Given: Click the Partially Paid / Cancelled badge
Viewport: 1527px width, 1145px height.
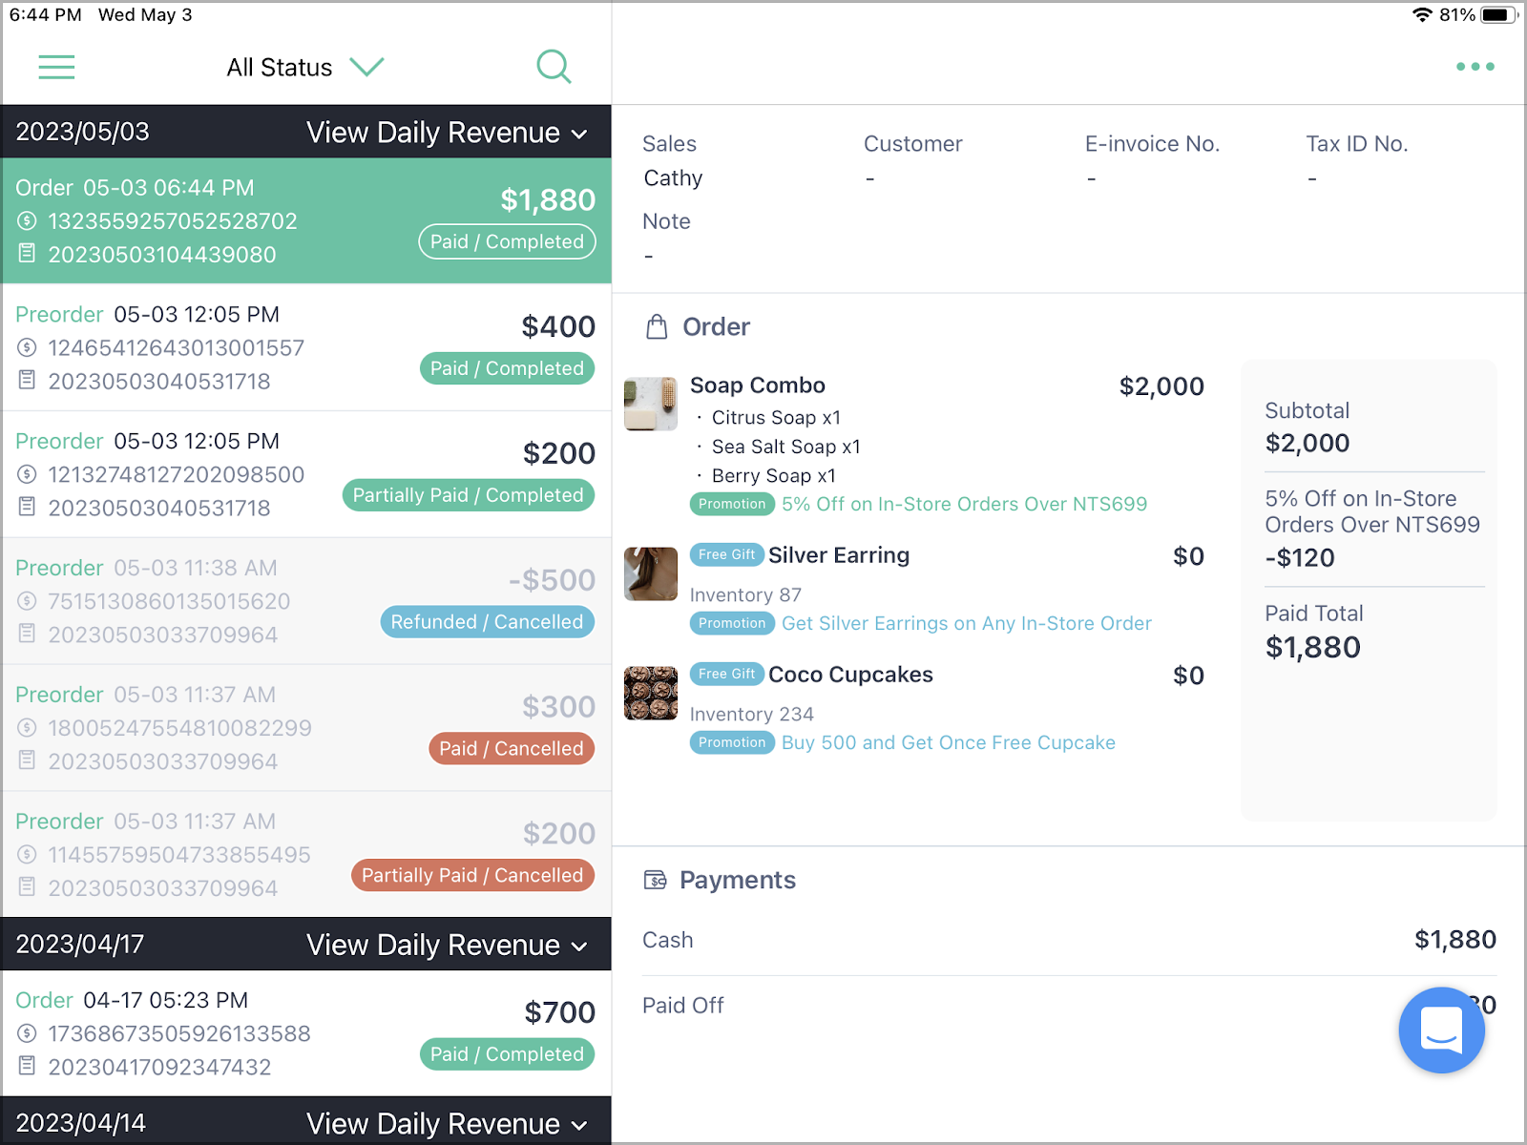Looking at the screenshot, I should 472,876.
